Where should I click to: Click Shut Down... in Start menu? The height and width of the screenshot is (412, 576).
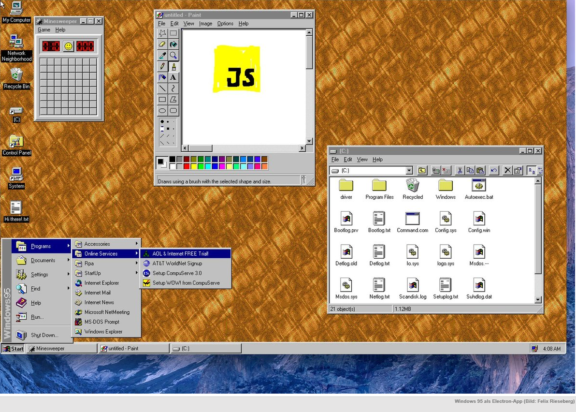(x=42, y=335)
